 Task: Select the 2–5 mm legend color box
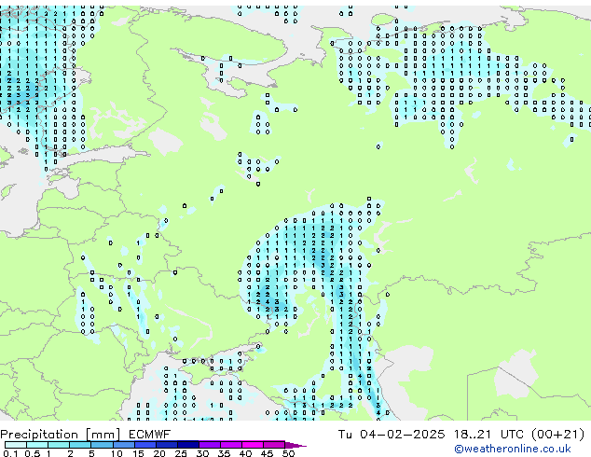click(x=80, y=445)
